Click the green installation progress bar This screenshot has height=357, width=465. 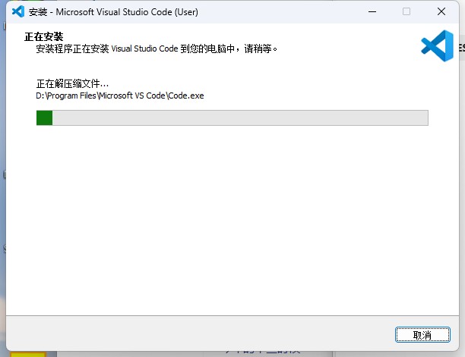(232, 117)
